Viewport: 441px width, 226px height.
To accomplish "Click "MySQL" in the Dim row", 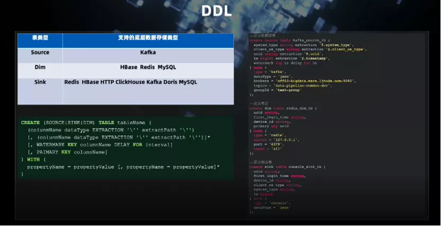I will (167, 67).
